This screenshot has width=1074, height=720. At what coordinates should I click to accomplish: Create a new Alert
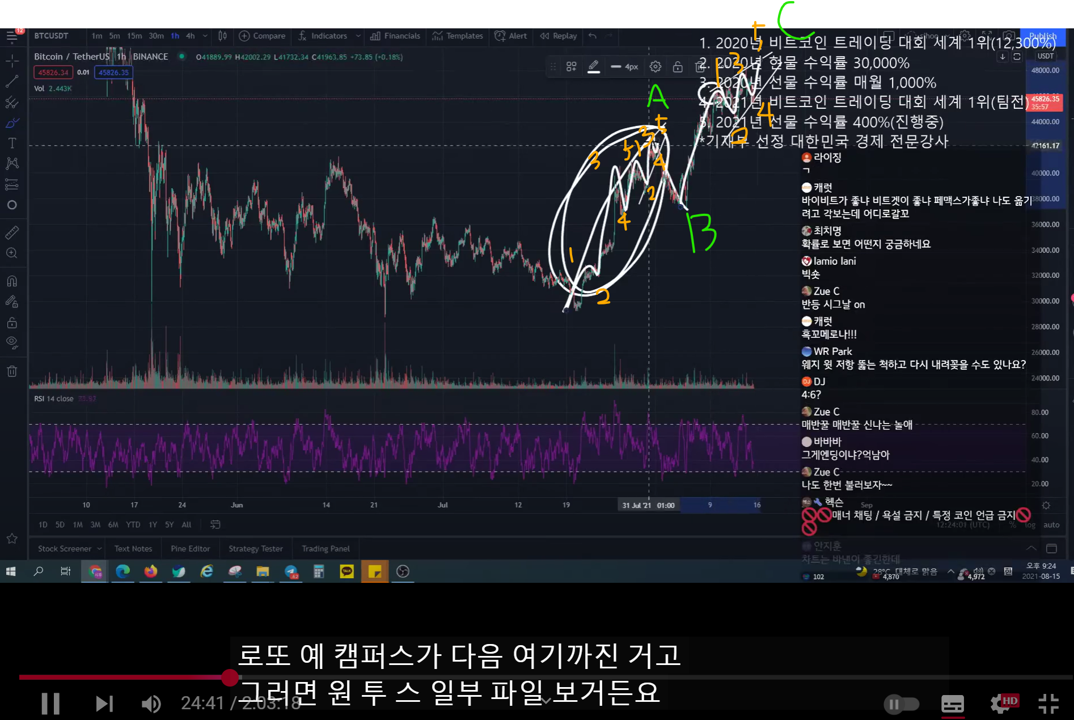[510, 36]
